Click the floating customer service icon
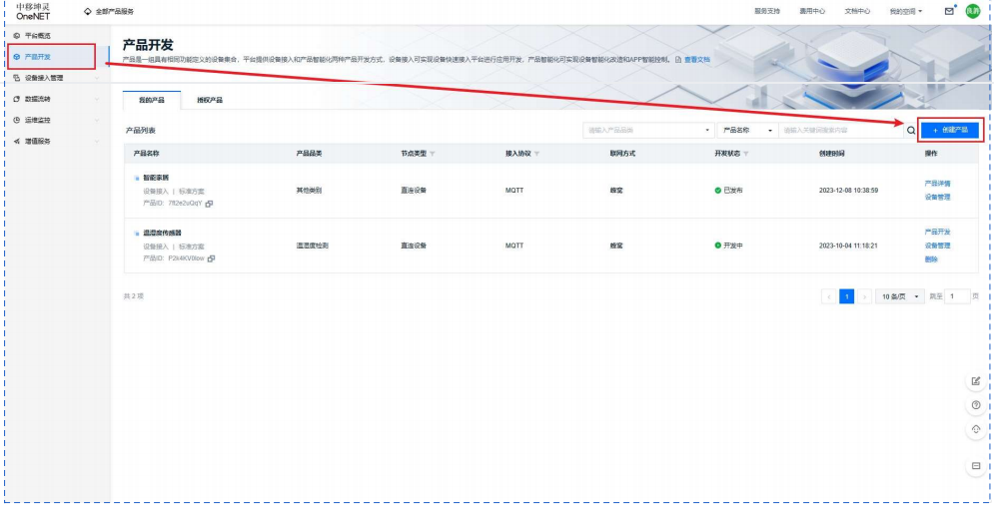The width and height of the screenshot is (994, 505). [976, 429]
